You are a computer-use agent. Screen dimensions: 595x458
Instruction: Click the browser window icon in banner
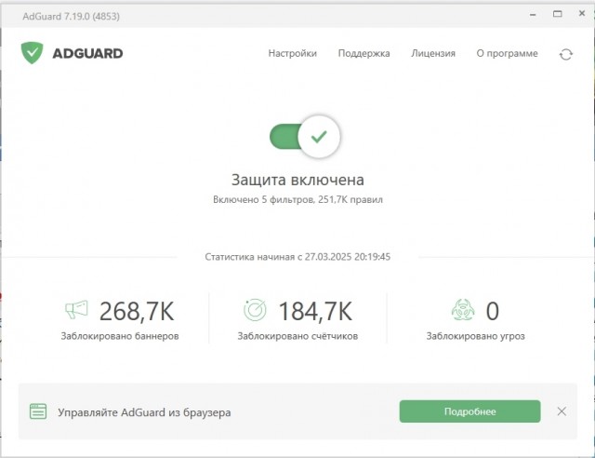coord(38,411)
